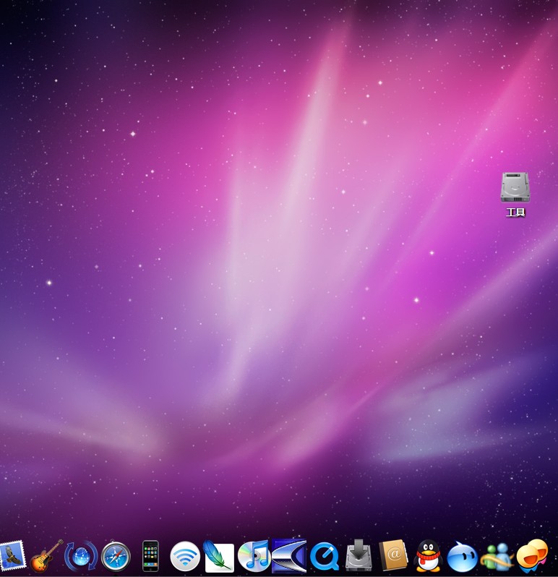The height and width of the screenshot is (577, 558).
Task: Click the dark blue curved-shape dock icon
Action: pos(289,556)
